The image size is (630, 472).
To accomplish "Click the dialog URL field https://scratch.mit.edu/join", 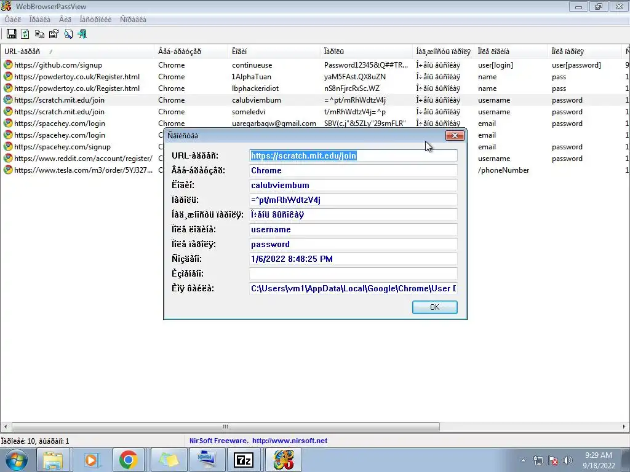I will coord(353,155).
